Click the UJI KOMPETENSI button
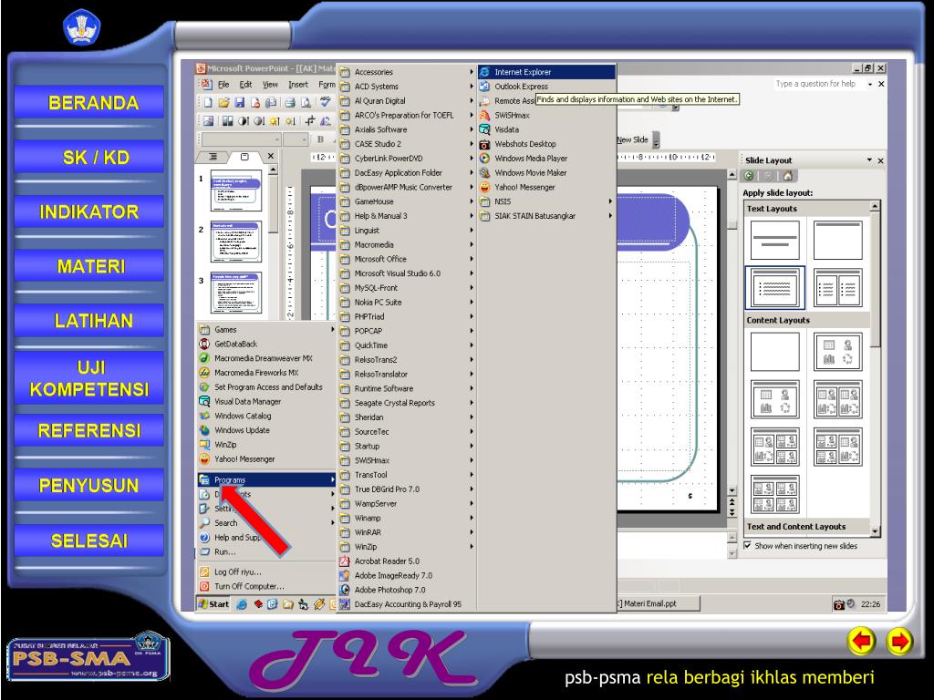 coord(89,378)
